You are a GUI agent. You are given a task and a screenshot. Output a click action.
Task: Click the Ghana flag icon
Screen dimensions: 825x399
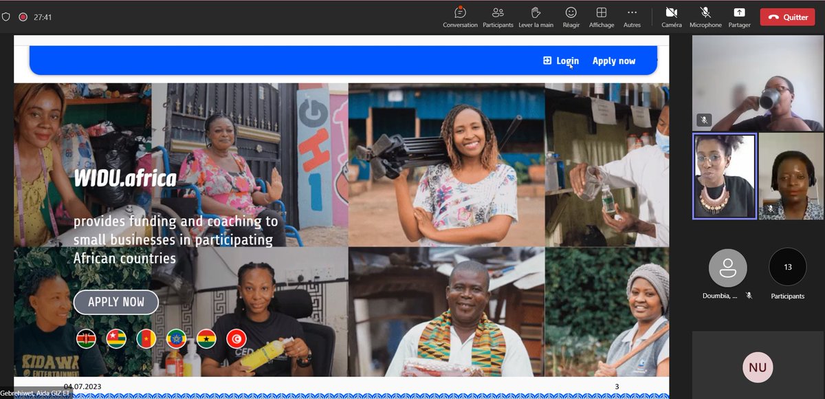point(206,338)
